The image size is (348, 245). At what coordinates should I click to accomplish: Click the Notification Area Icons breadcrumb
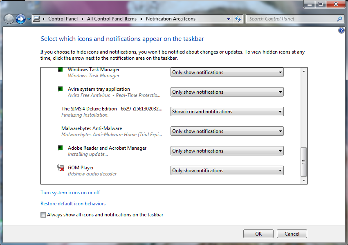171,19
